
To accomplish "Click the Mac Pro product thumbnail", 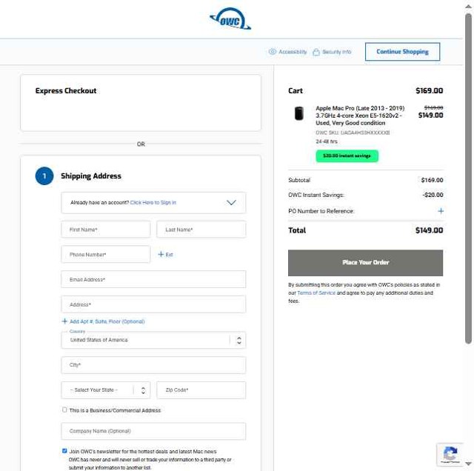I will click(x=299, y=113).
